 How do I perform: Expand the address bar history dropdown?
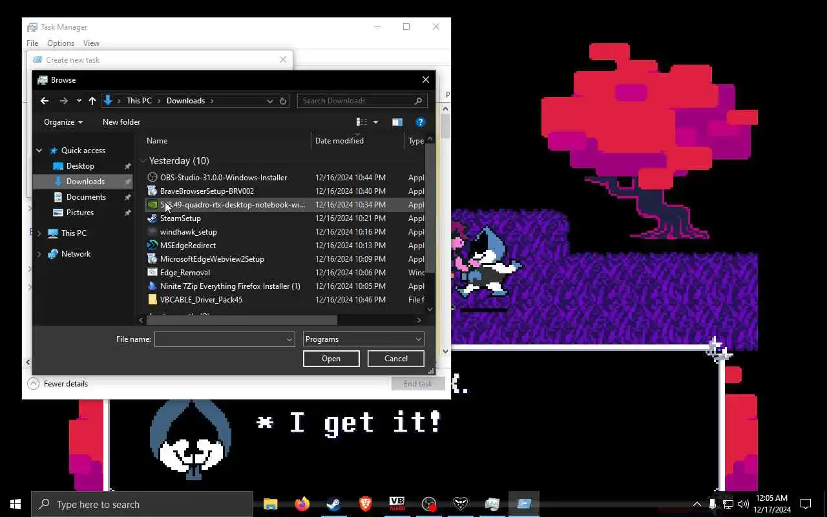[x=270, y=101]
